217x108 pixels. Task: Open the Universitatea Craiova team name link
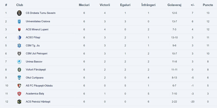point(38,21)
